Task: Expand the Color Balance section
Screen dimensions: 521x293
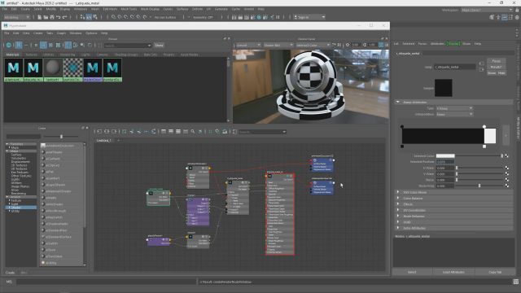Action: tap(413, 199)
